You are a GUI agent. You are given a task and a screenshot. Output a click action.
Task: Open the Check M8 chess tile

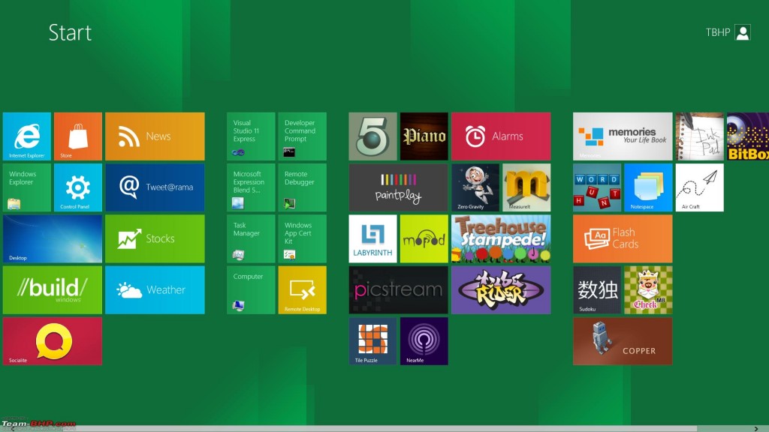[x=648, y=290]
